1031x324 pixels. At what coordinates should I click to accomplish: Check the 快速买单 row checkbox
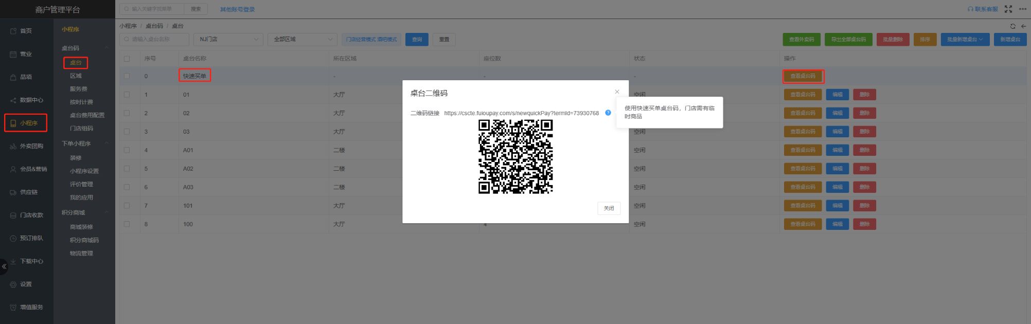(127, 76)
